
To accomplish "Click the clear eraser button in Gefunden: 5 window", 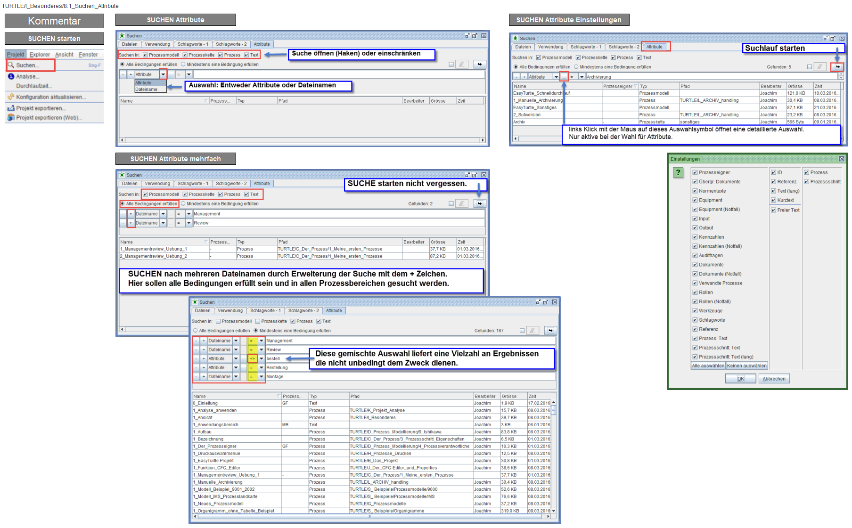I will [820, 67].
